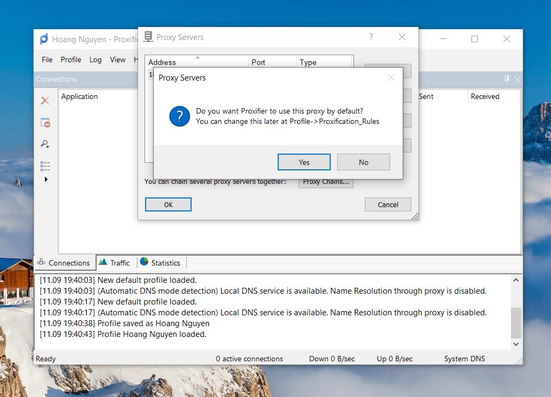Click the log pane scrollbar thumb
The image size is (551, 397).
point(516,323)
